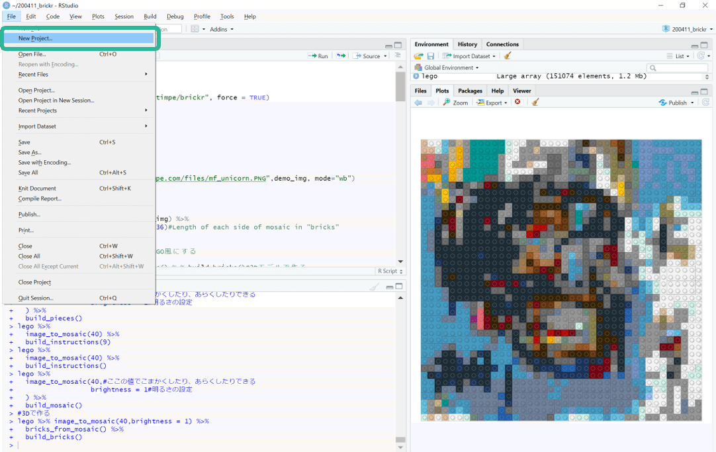Image resolution: width=716 pixels, height=452 pixels.
Task: Expand the lego object row
Action: pos(416,76)
